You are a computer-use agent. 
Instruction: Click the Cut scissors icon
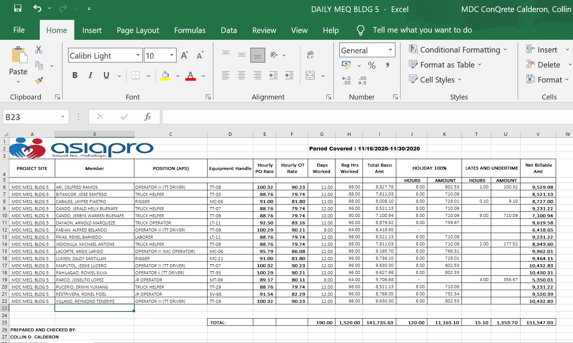(x=39, y=50)
